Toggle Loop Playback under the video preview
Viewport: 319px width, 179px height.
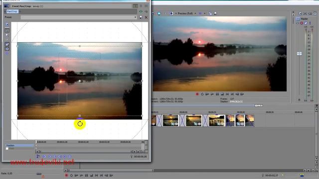202,94
